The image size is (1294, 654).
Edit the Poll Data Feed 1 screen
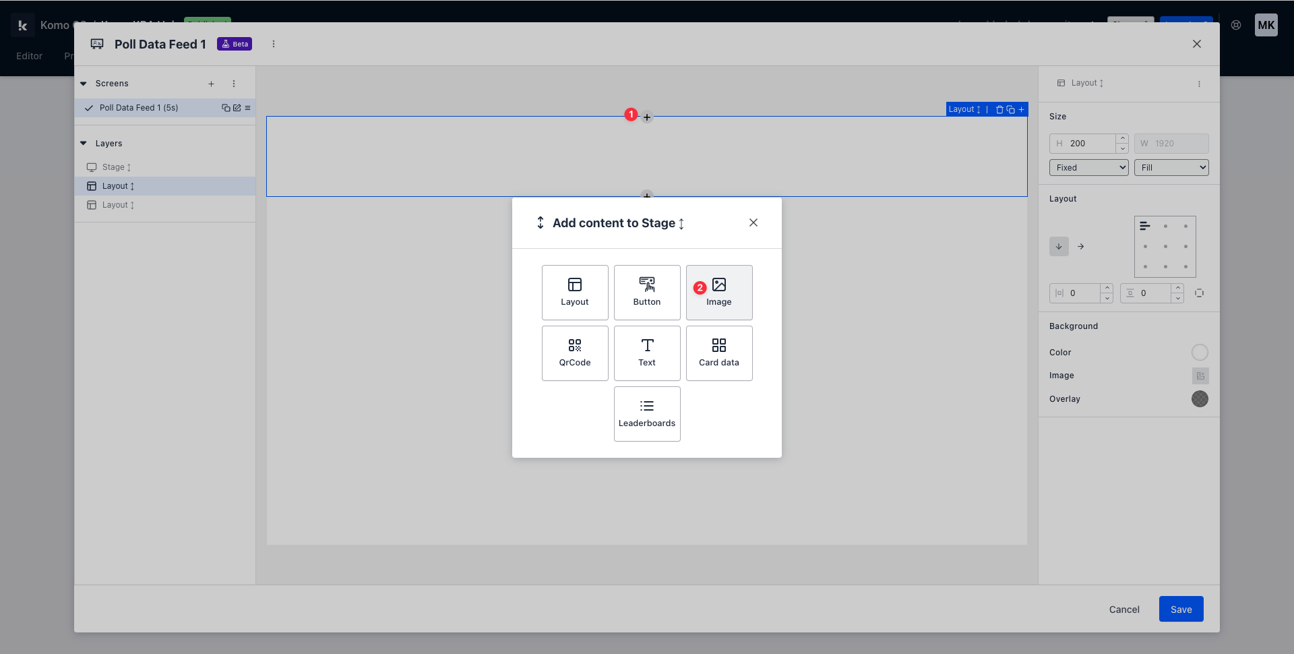click(x=237, y=108)
